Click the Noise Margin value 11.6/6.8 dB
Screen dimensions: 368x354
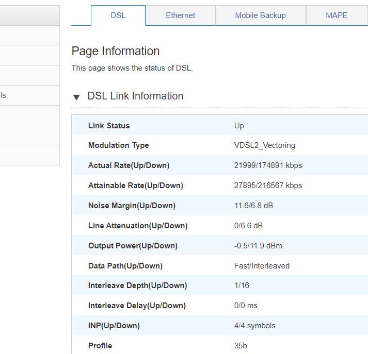click(x=253, y=206)
